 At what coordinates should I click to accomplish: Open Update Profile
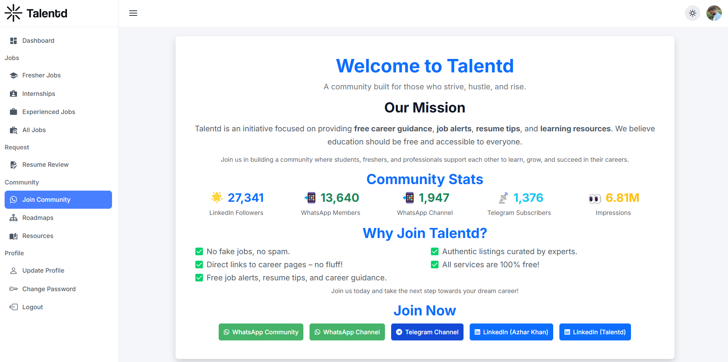click(58, 271)
